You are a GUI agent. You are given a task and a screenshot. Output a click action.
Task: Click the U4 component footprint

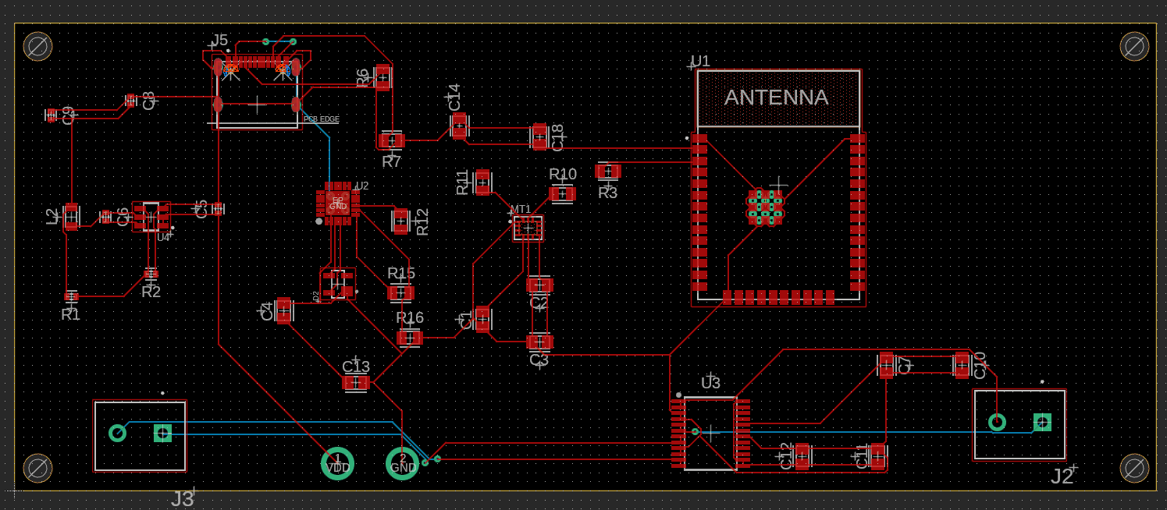(x=151, y=216)
